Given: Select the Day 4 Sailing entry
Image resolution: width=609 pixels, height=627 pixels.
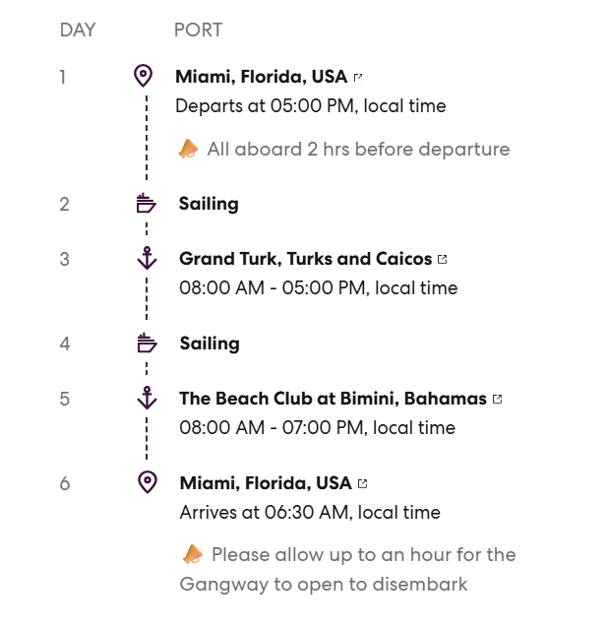Looking at the screenshot, I should (210, 344).
